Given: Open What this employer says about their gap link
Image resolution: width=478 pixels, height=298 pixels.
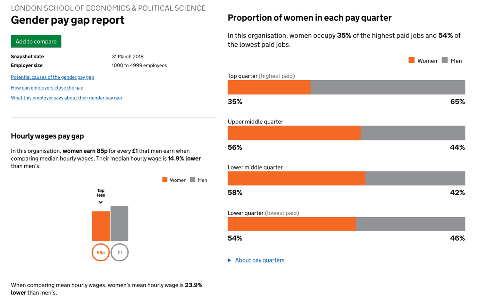Looking at the screenshot, I should (66, 98).
